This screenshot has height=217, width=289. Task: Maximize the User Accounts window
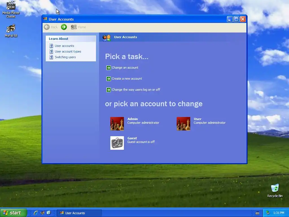pyautogui.click(x=236, y=19)
